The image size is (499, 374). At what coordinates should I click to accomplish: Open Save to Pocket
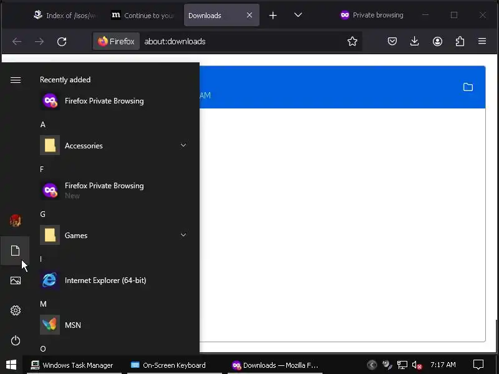coord(392,41)
